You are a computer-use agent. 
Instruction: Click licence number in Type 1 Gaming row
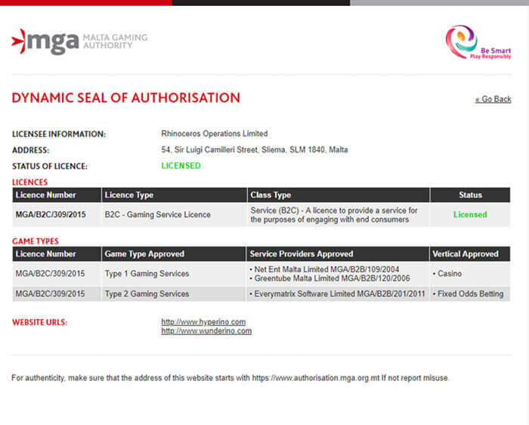pyautogui.click(x=51, y=274)
